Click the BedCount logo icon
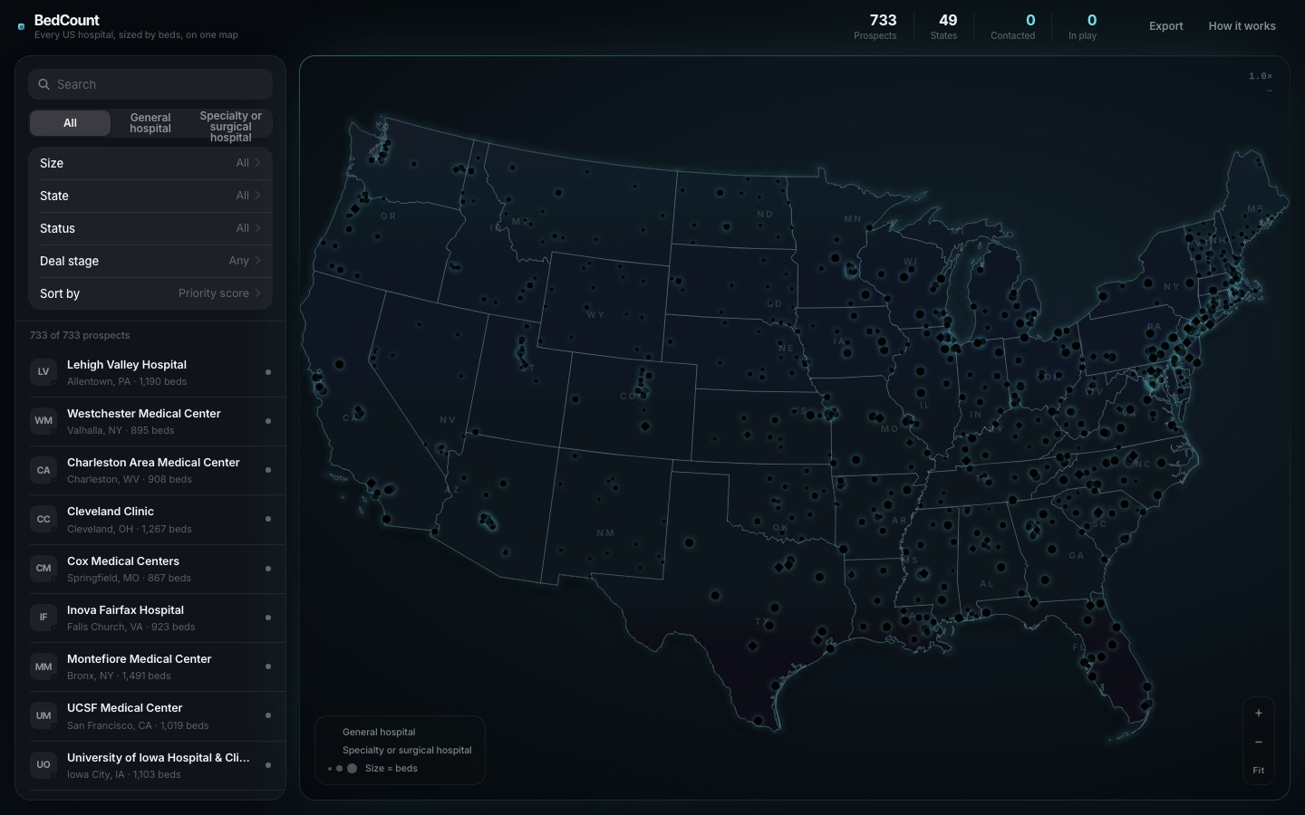1305x815 pixels. click(x=21, y=26)
